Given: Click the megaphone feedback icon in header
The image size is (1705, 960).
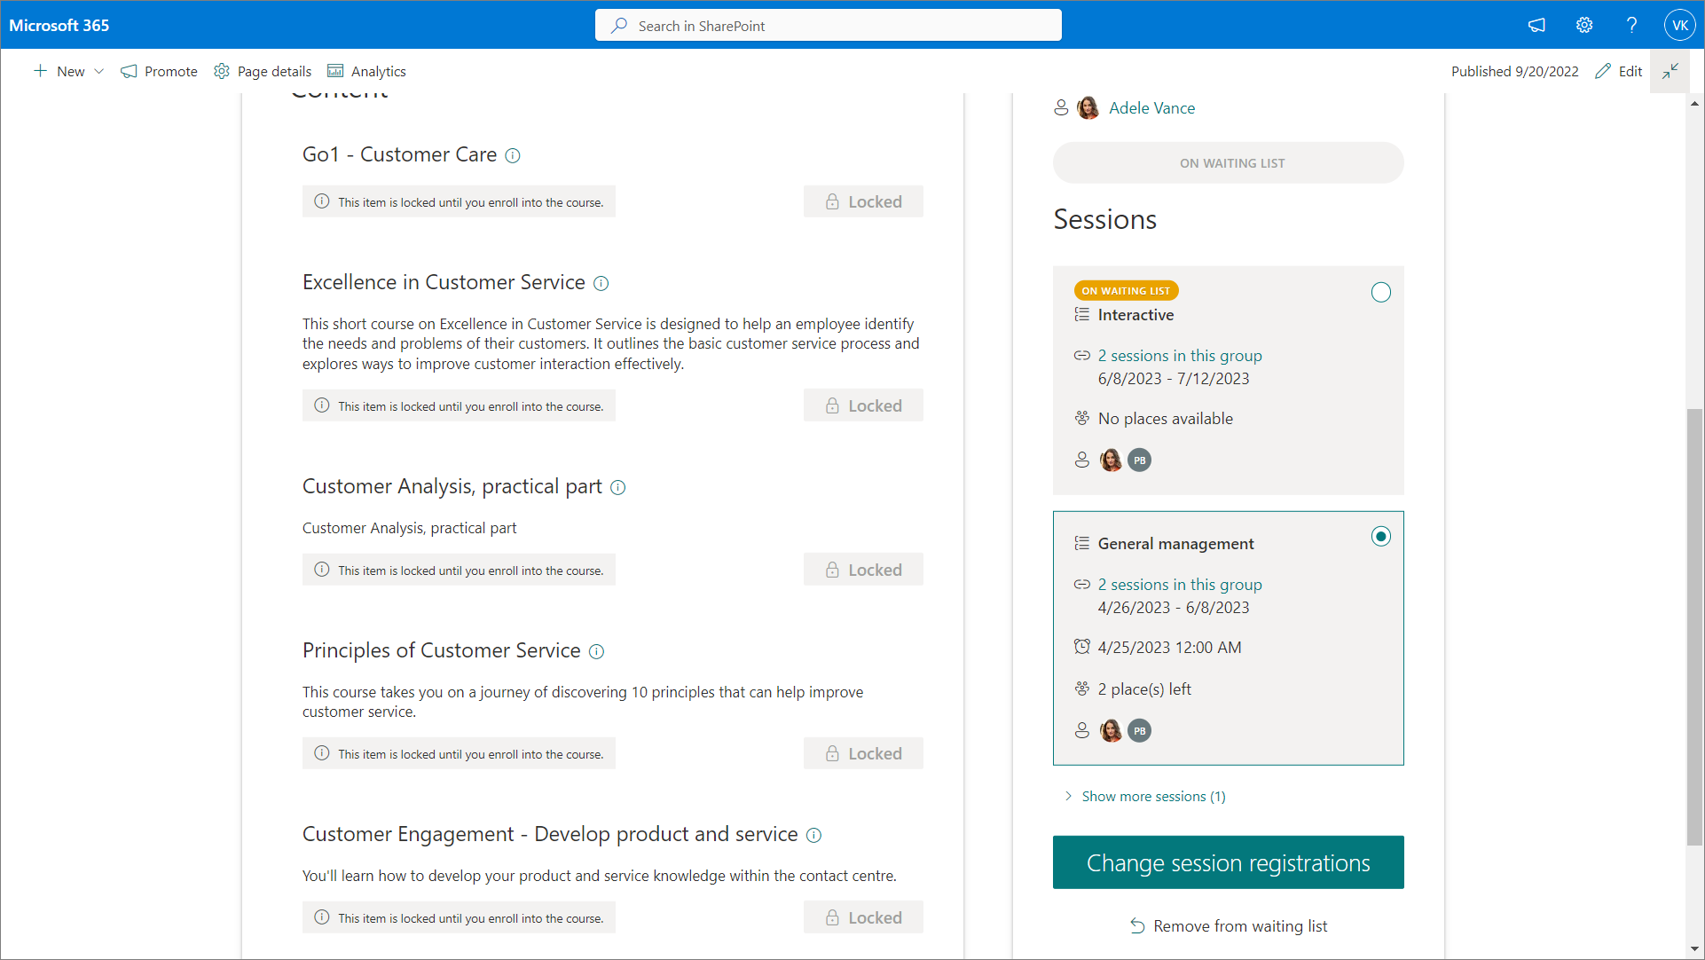Looking at the screenshot, I should (x=1536, y=26).
